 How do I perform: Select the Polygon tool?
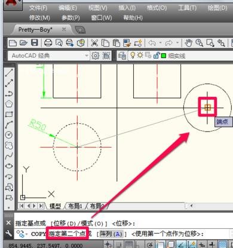point(9,104)
